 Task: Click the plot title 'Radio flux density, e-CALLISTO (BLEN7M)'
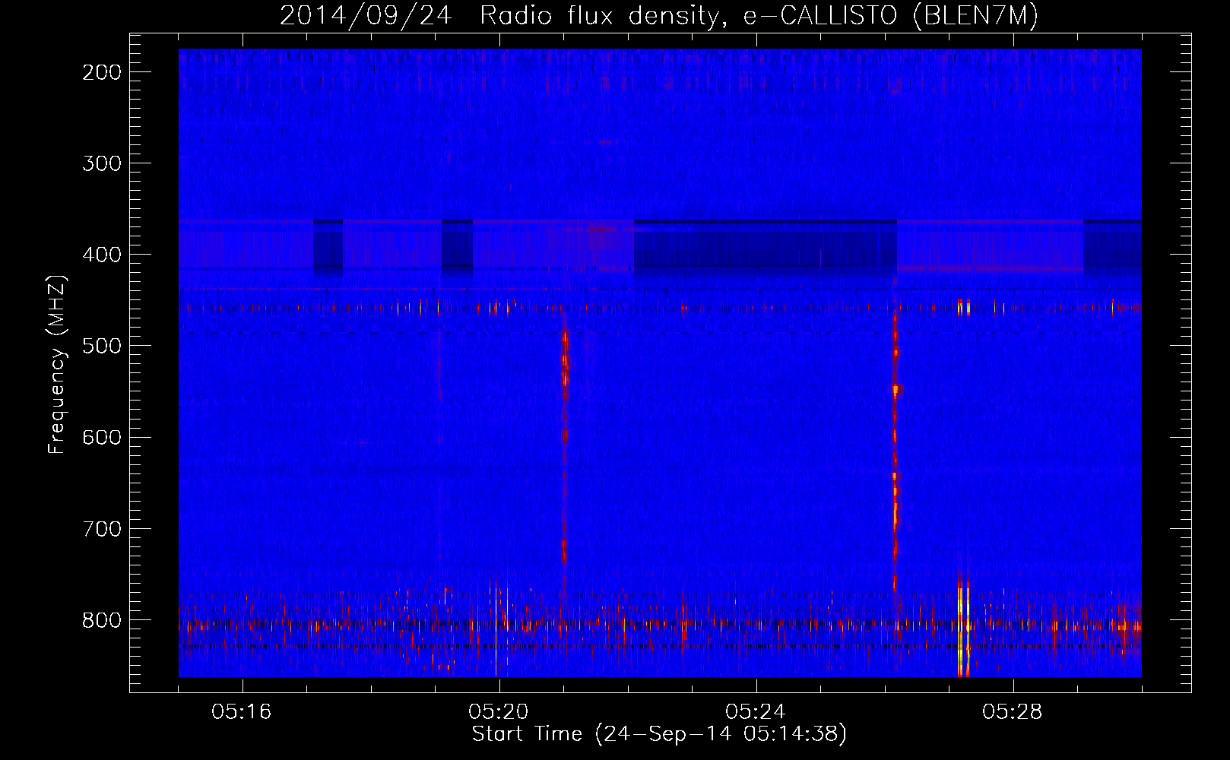[759, 16]
